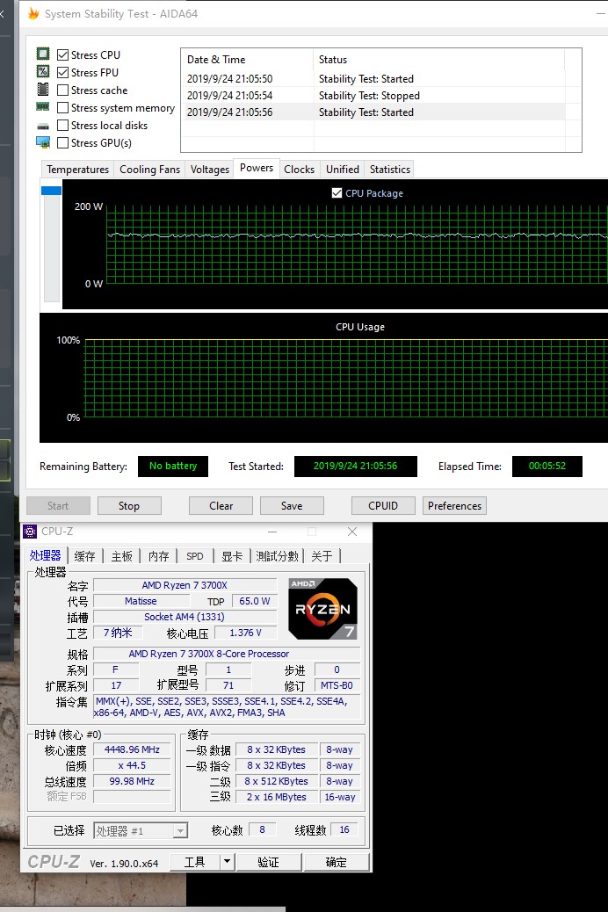Open the Cooling Fans tab

pyautogui.click(x=149, y=170)
